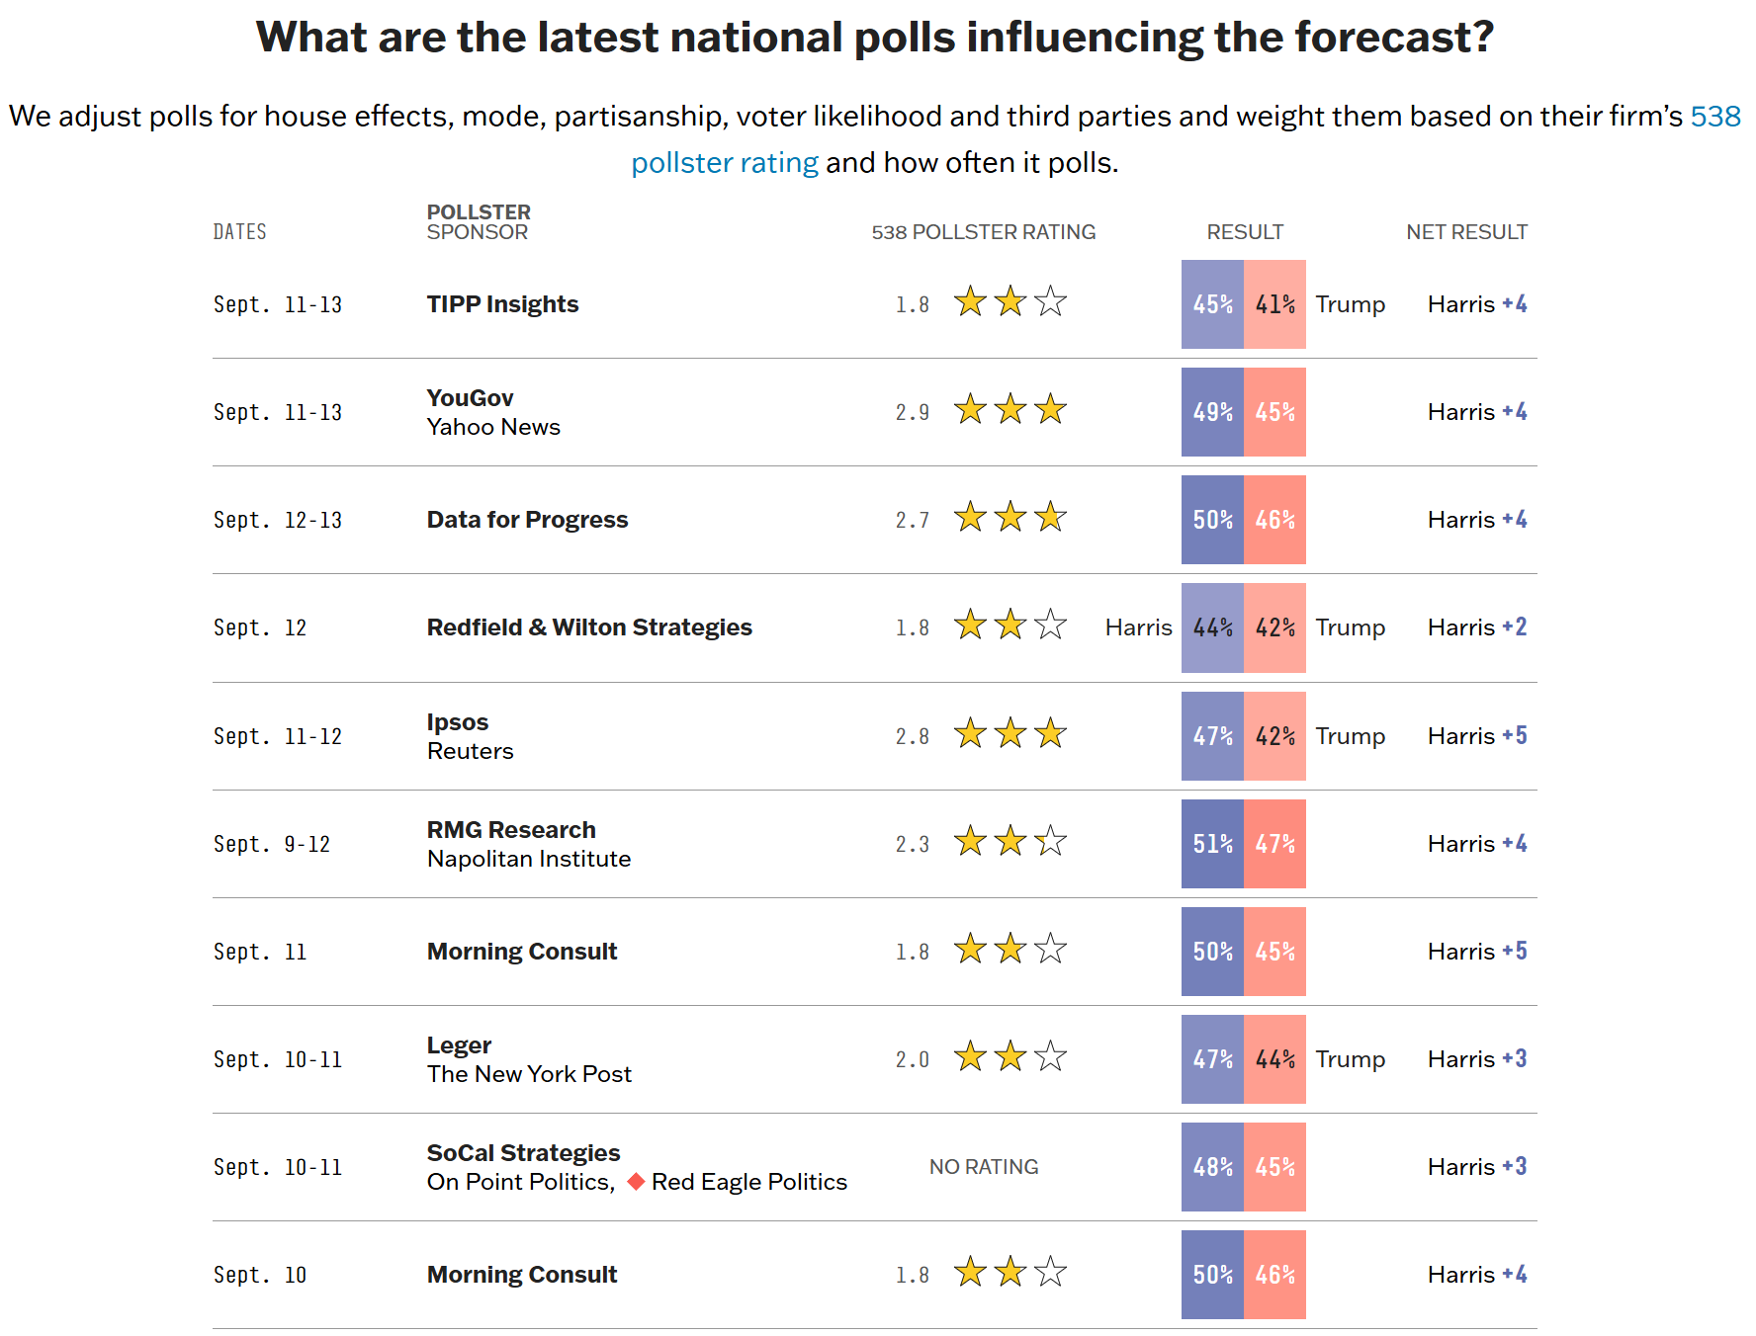Click the red 47% result bar for RMG Research
This screenshot has height=1336, width=1756.
(x=1274, y=844)
